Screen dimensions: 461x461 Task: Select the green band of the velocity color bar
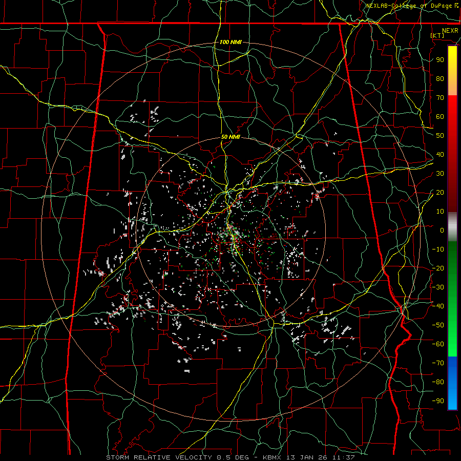pos(452,299)
